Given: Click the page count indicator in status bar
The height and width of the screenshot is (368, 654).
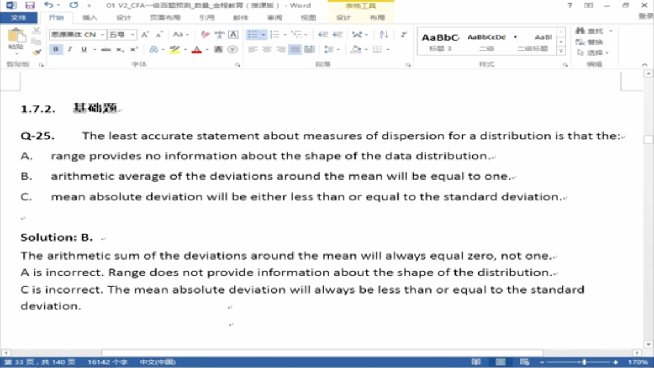Looking at the screenshot, I should (40, 362).
